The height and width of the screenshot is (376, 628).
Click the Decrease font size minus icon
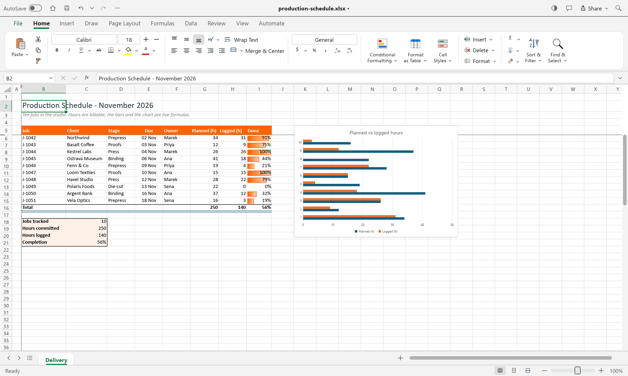point(156,39)
